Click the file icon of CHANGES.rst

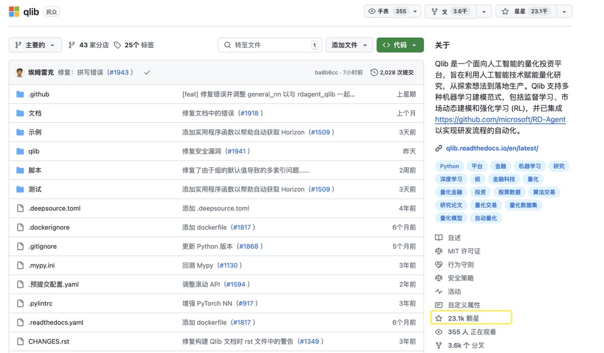[x=20, y=341]
